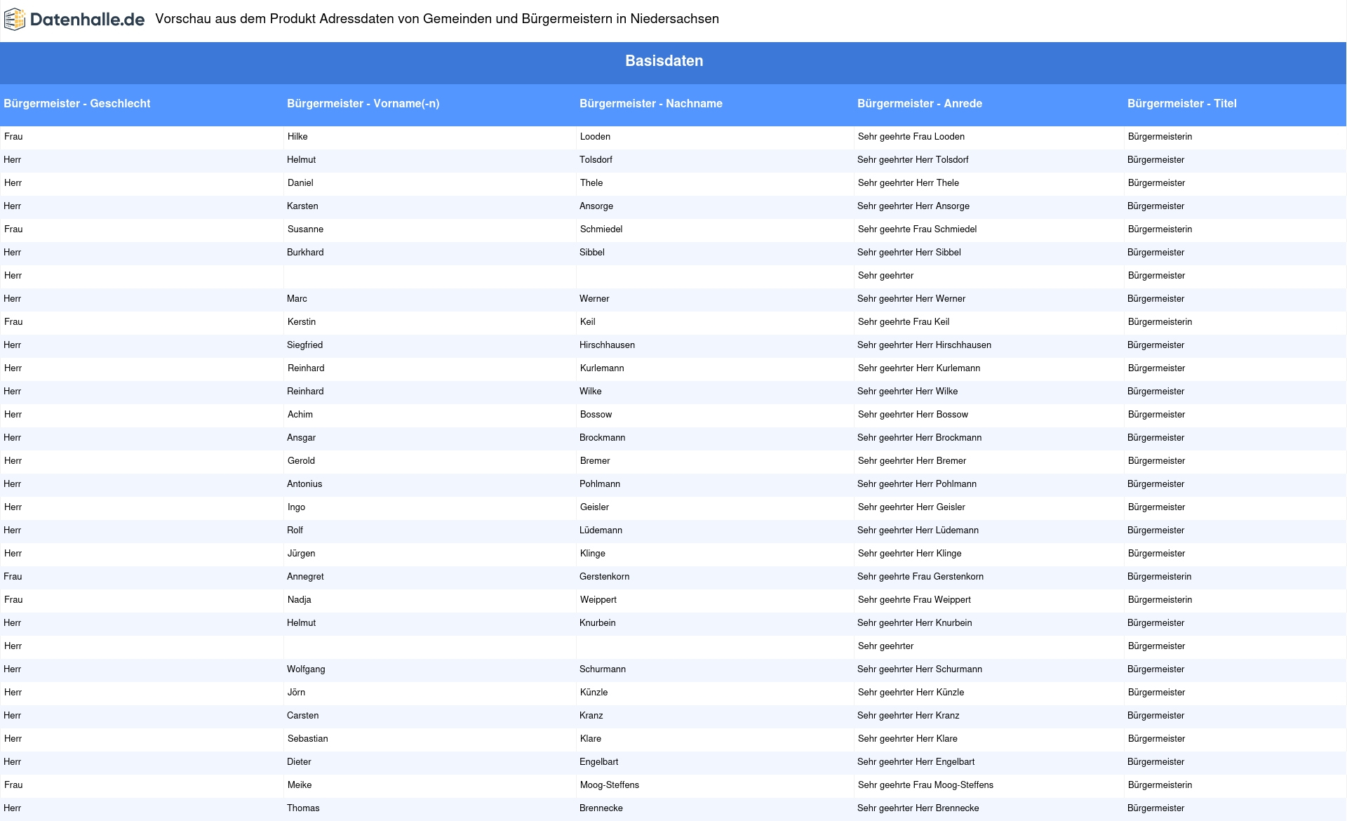Click the Bürgermeister - Vorname(-n) column header
1347x821 pixels.
click(x=363, y=104)
